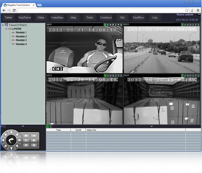Toggle H button on road view pane
The image size is (202, 173).
click(x=188, y=25)
